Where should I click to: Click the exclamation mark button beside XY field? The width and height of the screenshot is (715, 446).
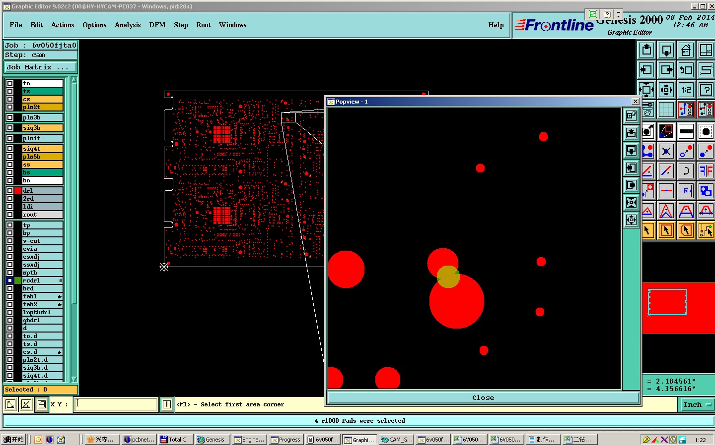(167, 405)
